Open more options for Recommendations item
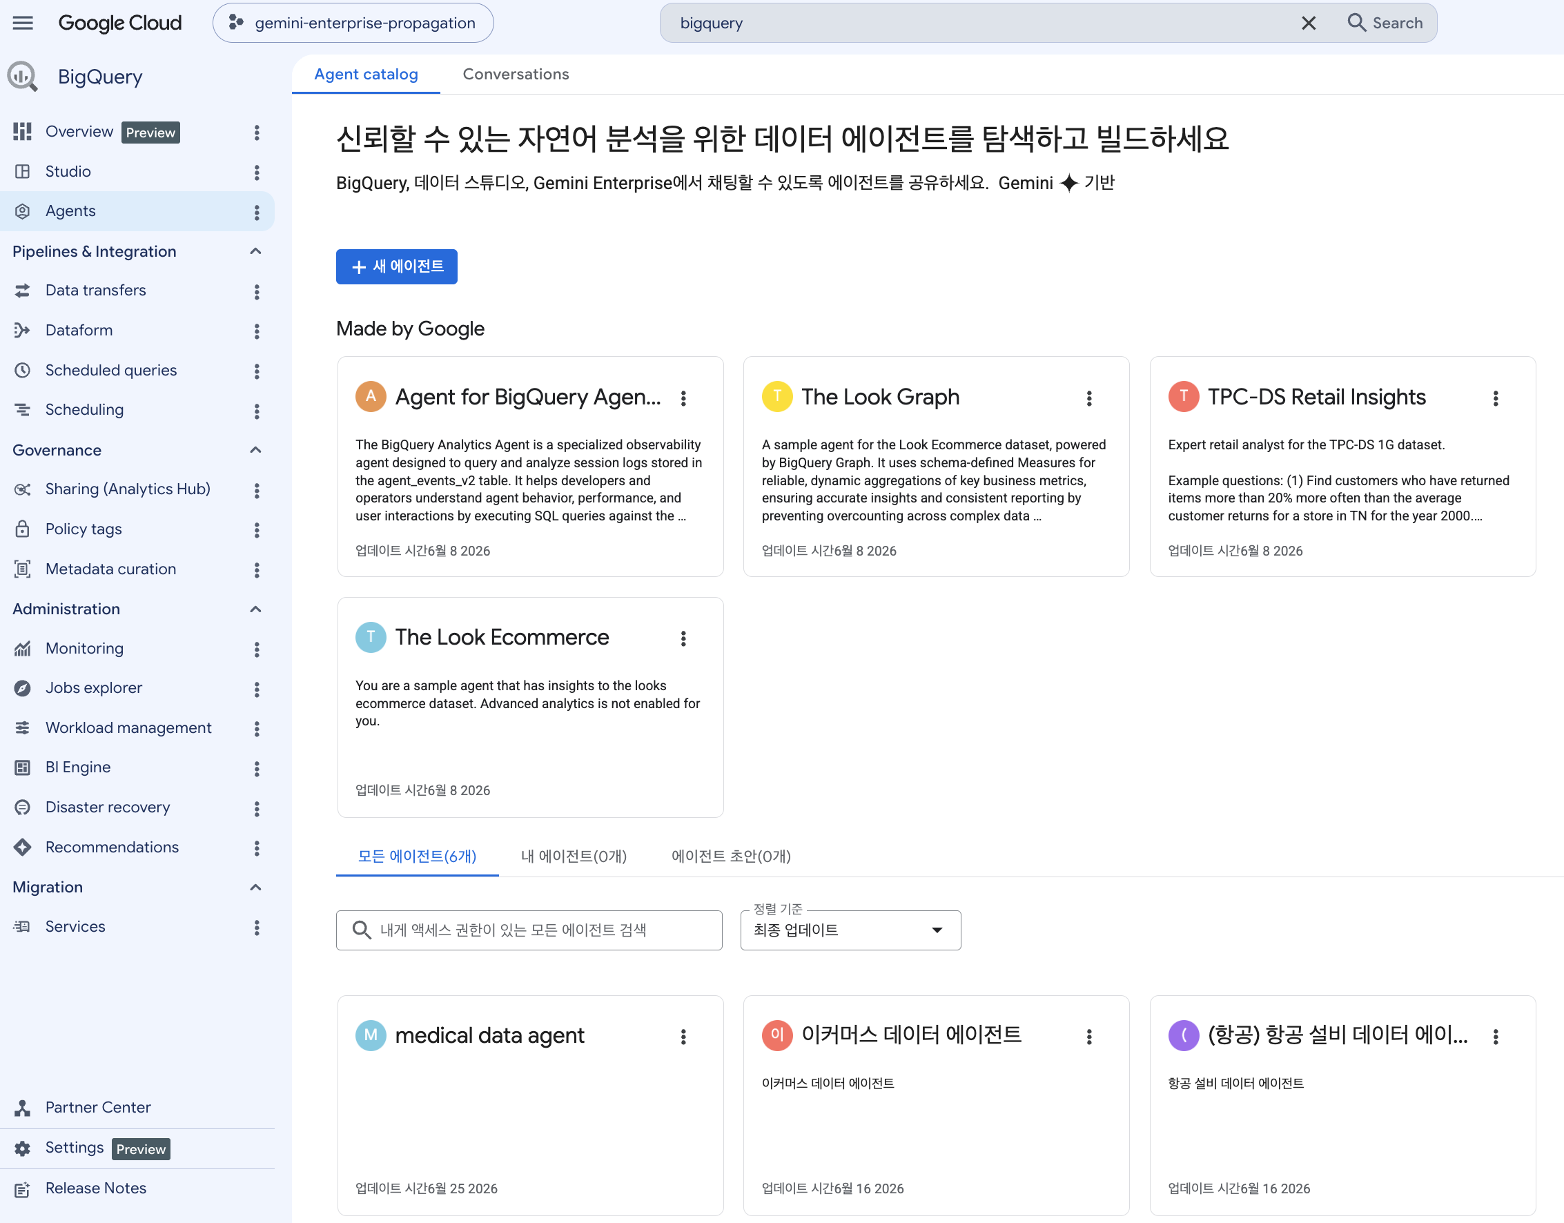The width and height of the screenshot is (1564, 1223). click(x=256, y=848)
